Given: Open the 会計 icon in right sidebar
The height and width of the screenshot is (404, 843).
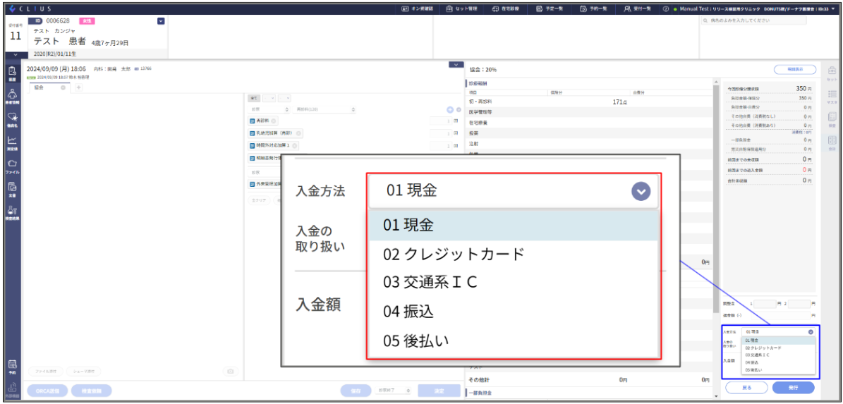Looking at the screenshot, I should click(x=832, y=142).
